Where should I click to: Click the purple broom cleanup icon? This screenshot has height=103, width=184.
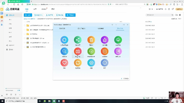click(105, 40)
